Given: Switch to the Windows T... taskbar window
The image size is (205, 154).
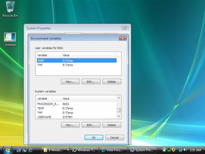Looking at the screenshot, I should (x=84, y=150).
